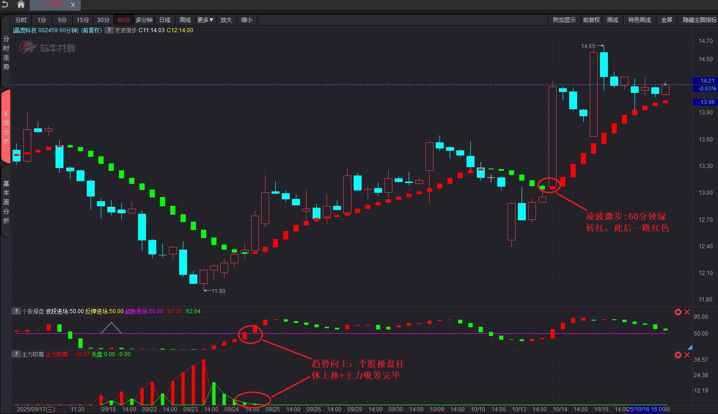
Task: Open help for 个股操盘 indicator
Action: click(x=16, y=311)
